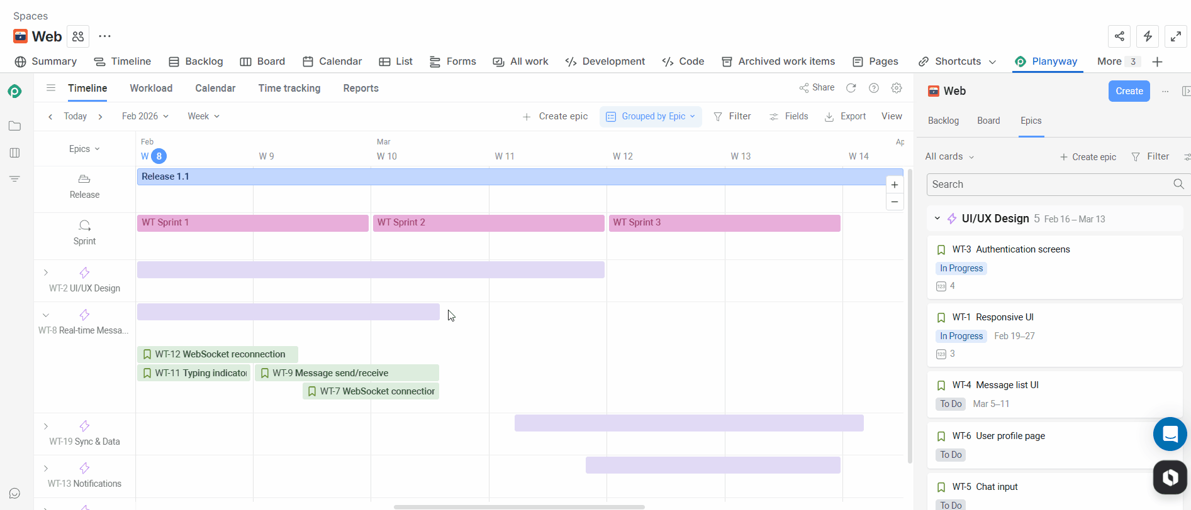Click Create epic in side panel
1191x510 pixels.
click(x=1088, y=157)
